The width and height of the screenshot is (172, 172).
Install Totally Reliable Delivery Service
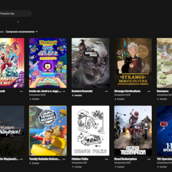click(x=34, y=163)
